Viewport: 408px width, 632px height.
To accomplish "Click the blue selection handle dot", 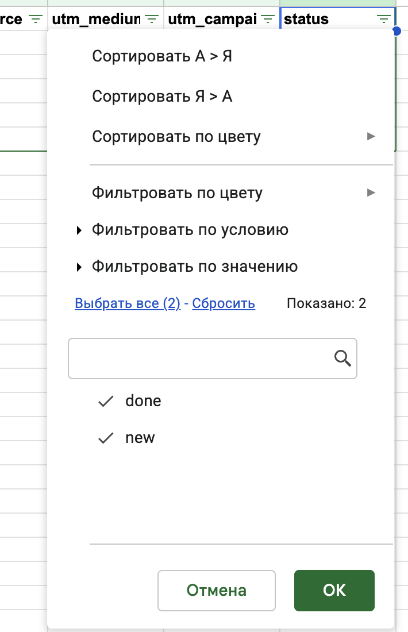I will [397, 30].
